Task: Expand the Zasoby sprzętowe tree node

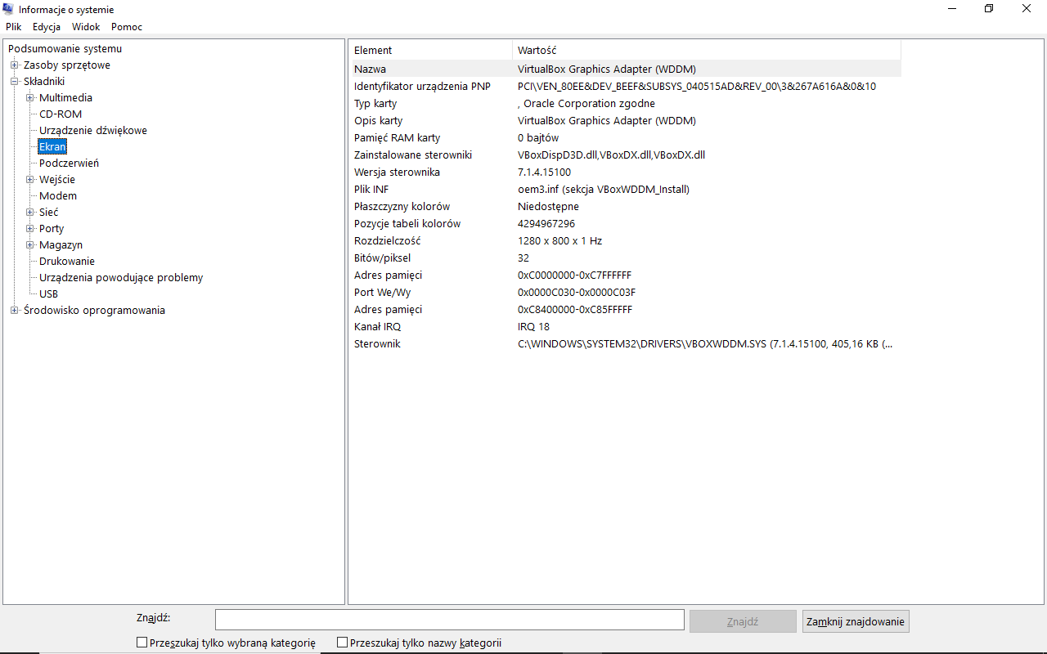Action: (x=14, y=65)
